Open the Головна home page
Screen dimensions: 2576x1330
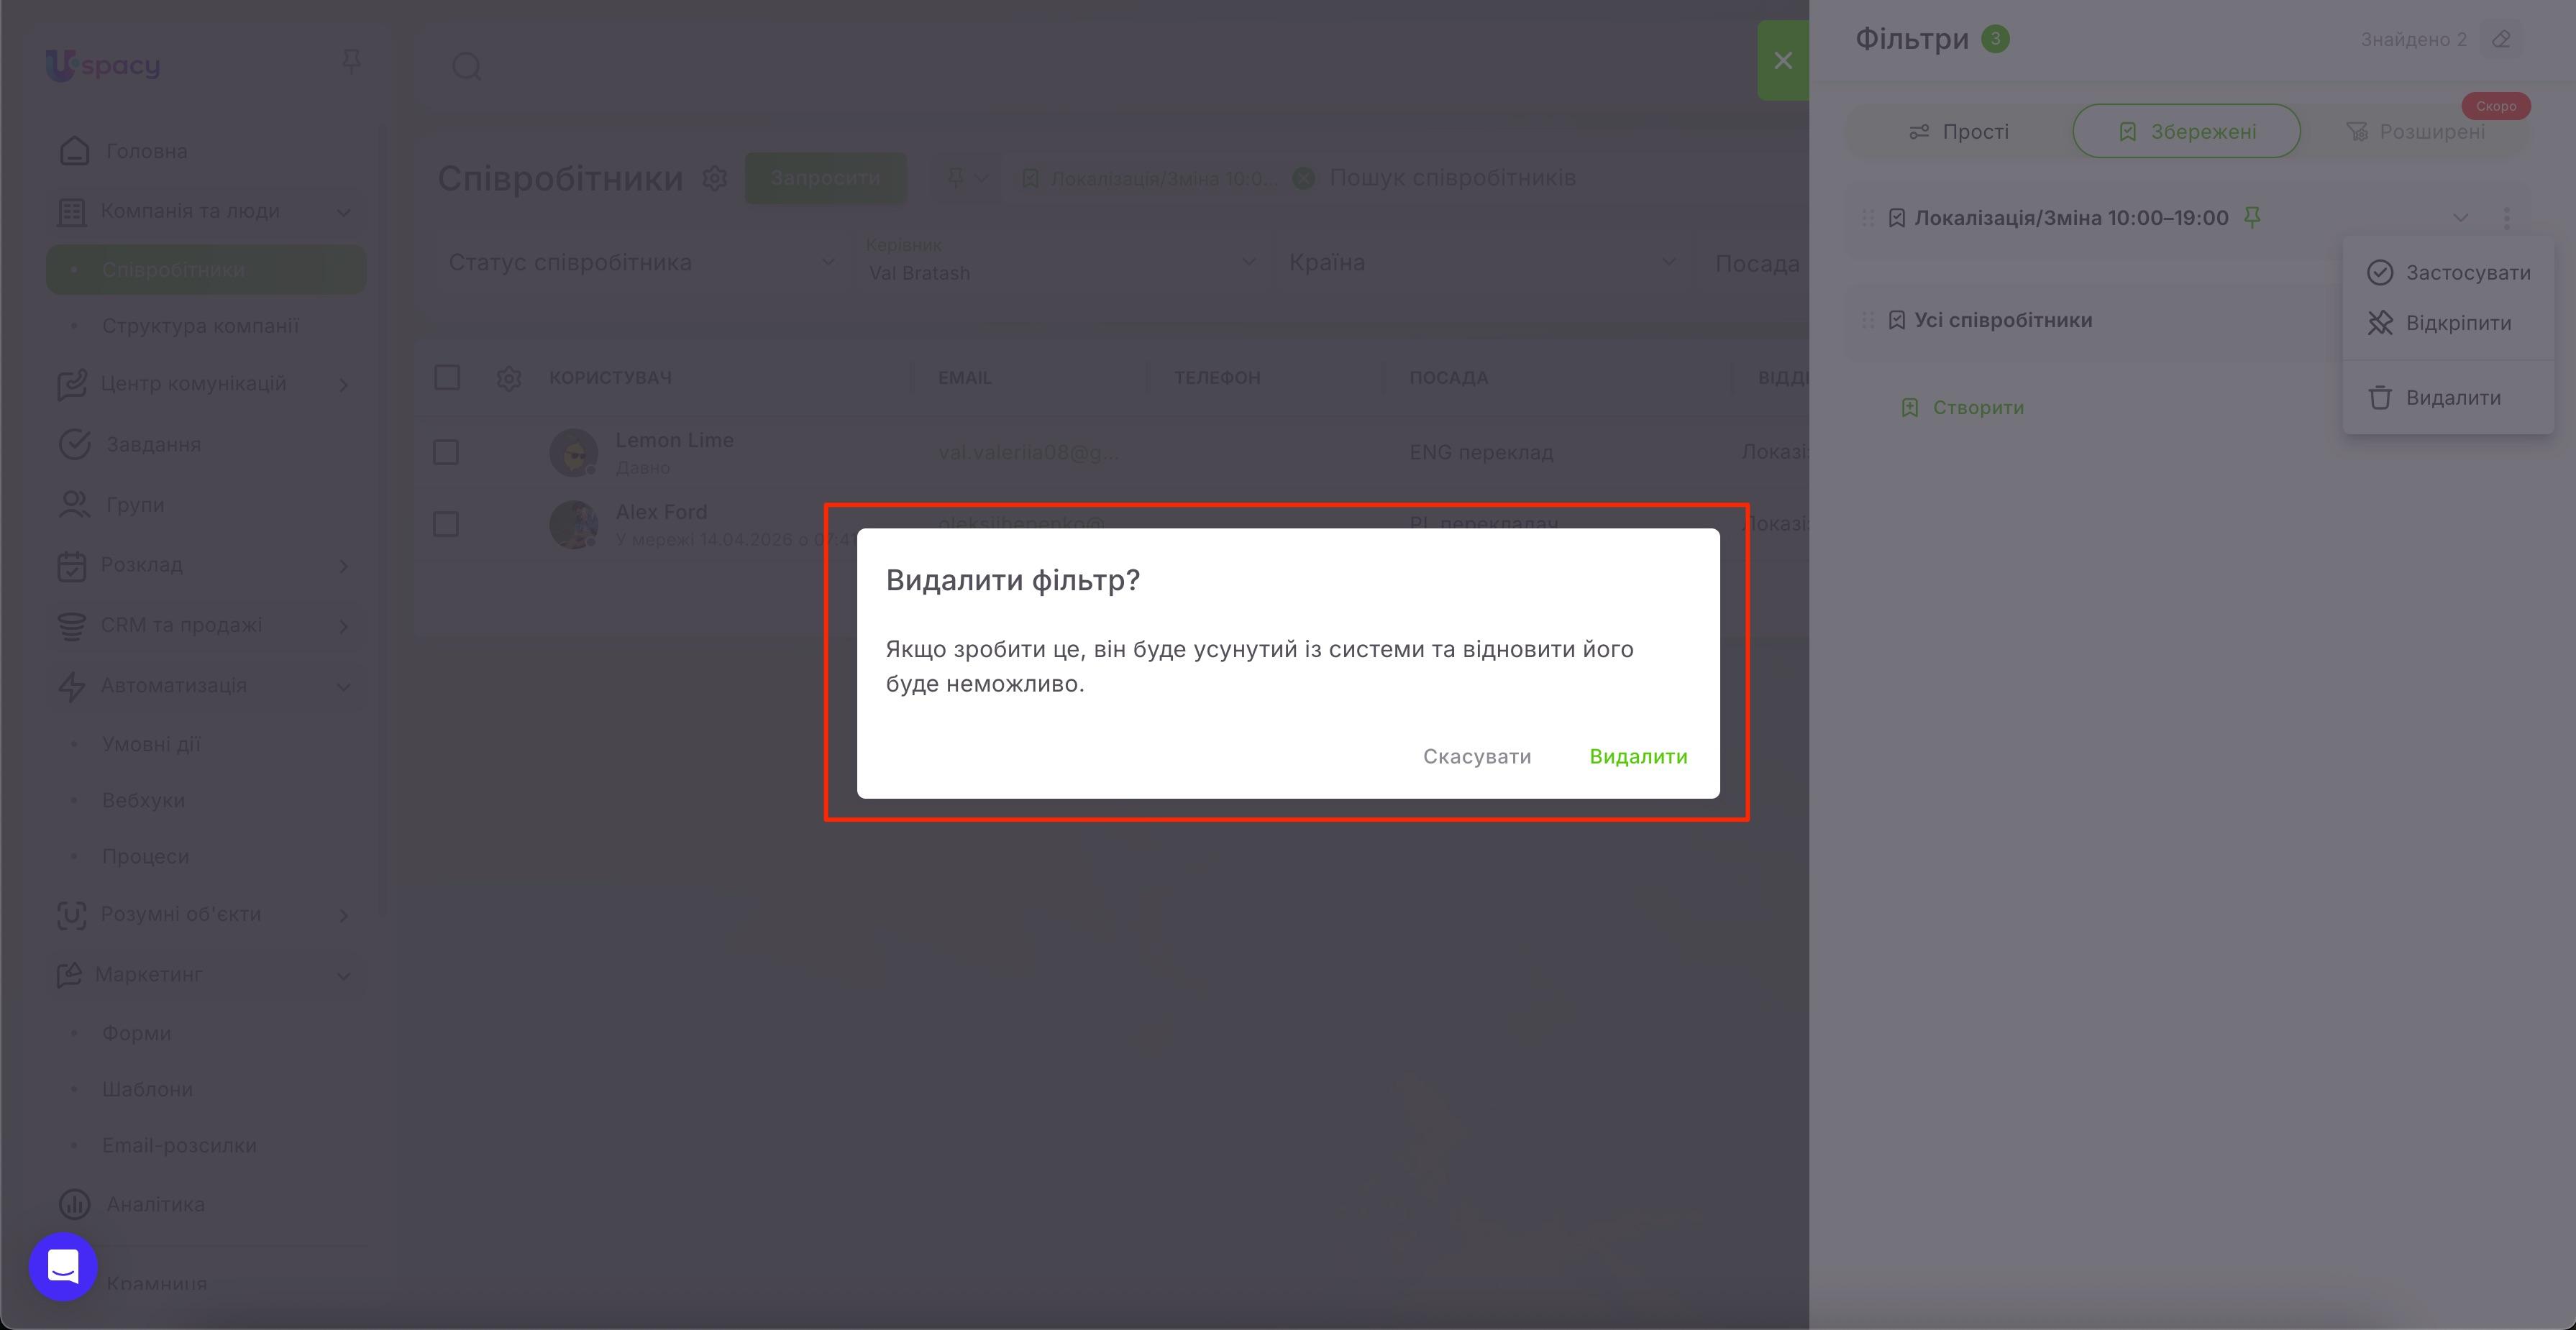146,151
